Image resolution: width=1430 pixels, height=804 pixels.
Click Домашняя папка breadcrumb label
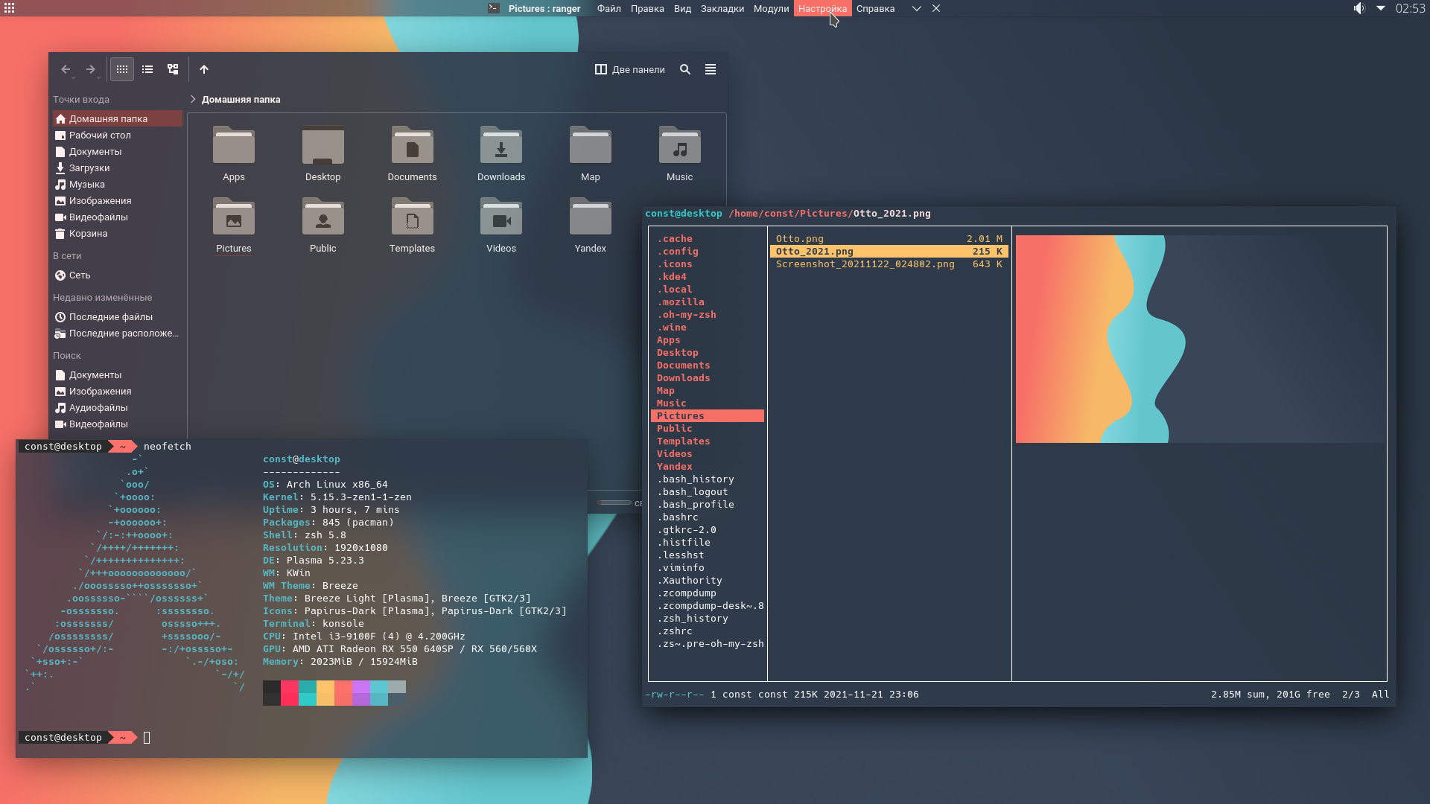(x=241, y=99)
